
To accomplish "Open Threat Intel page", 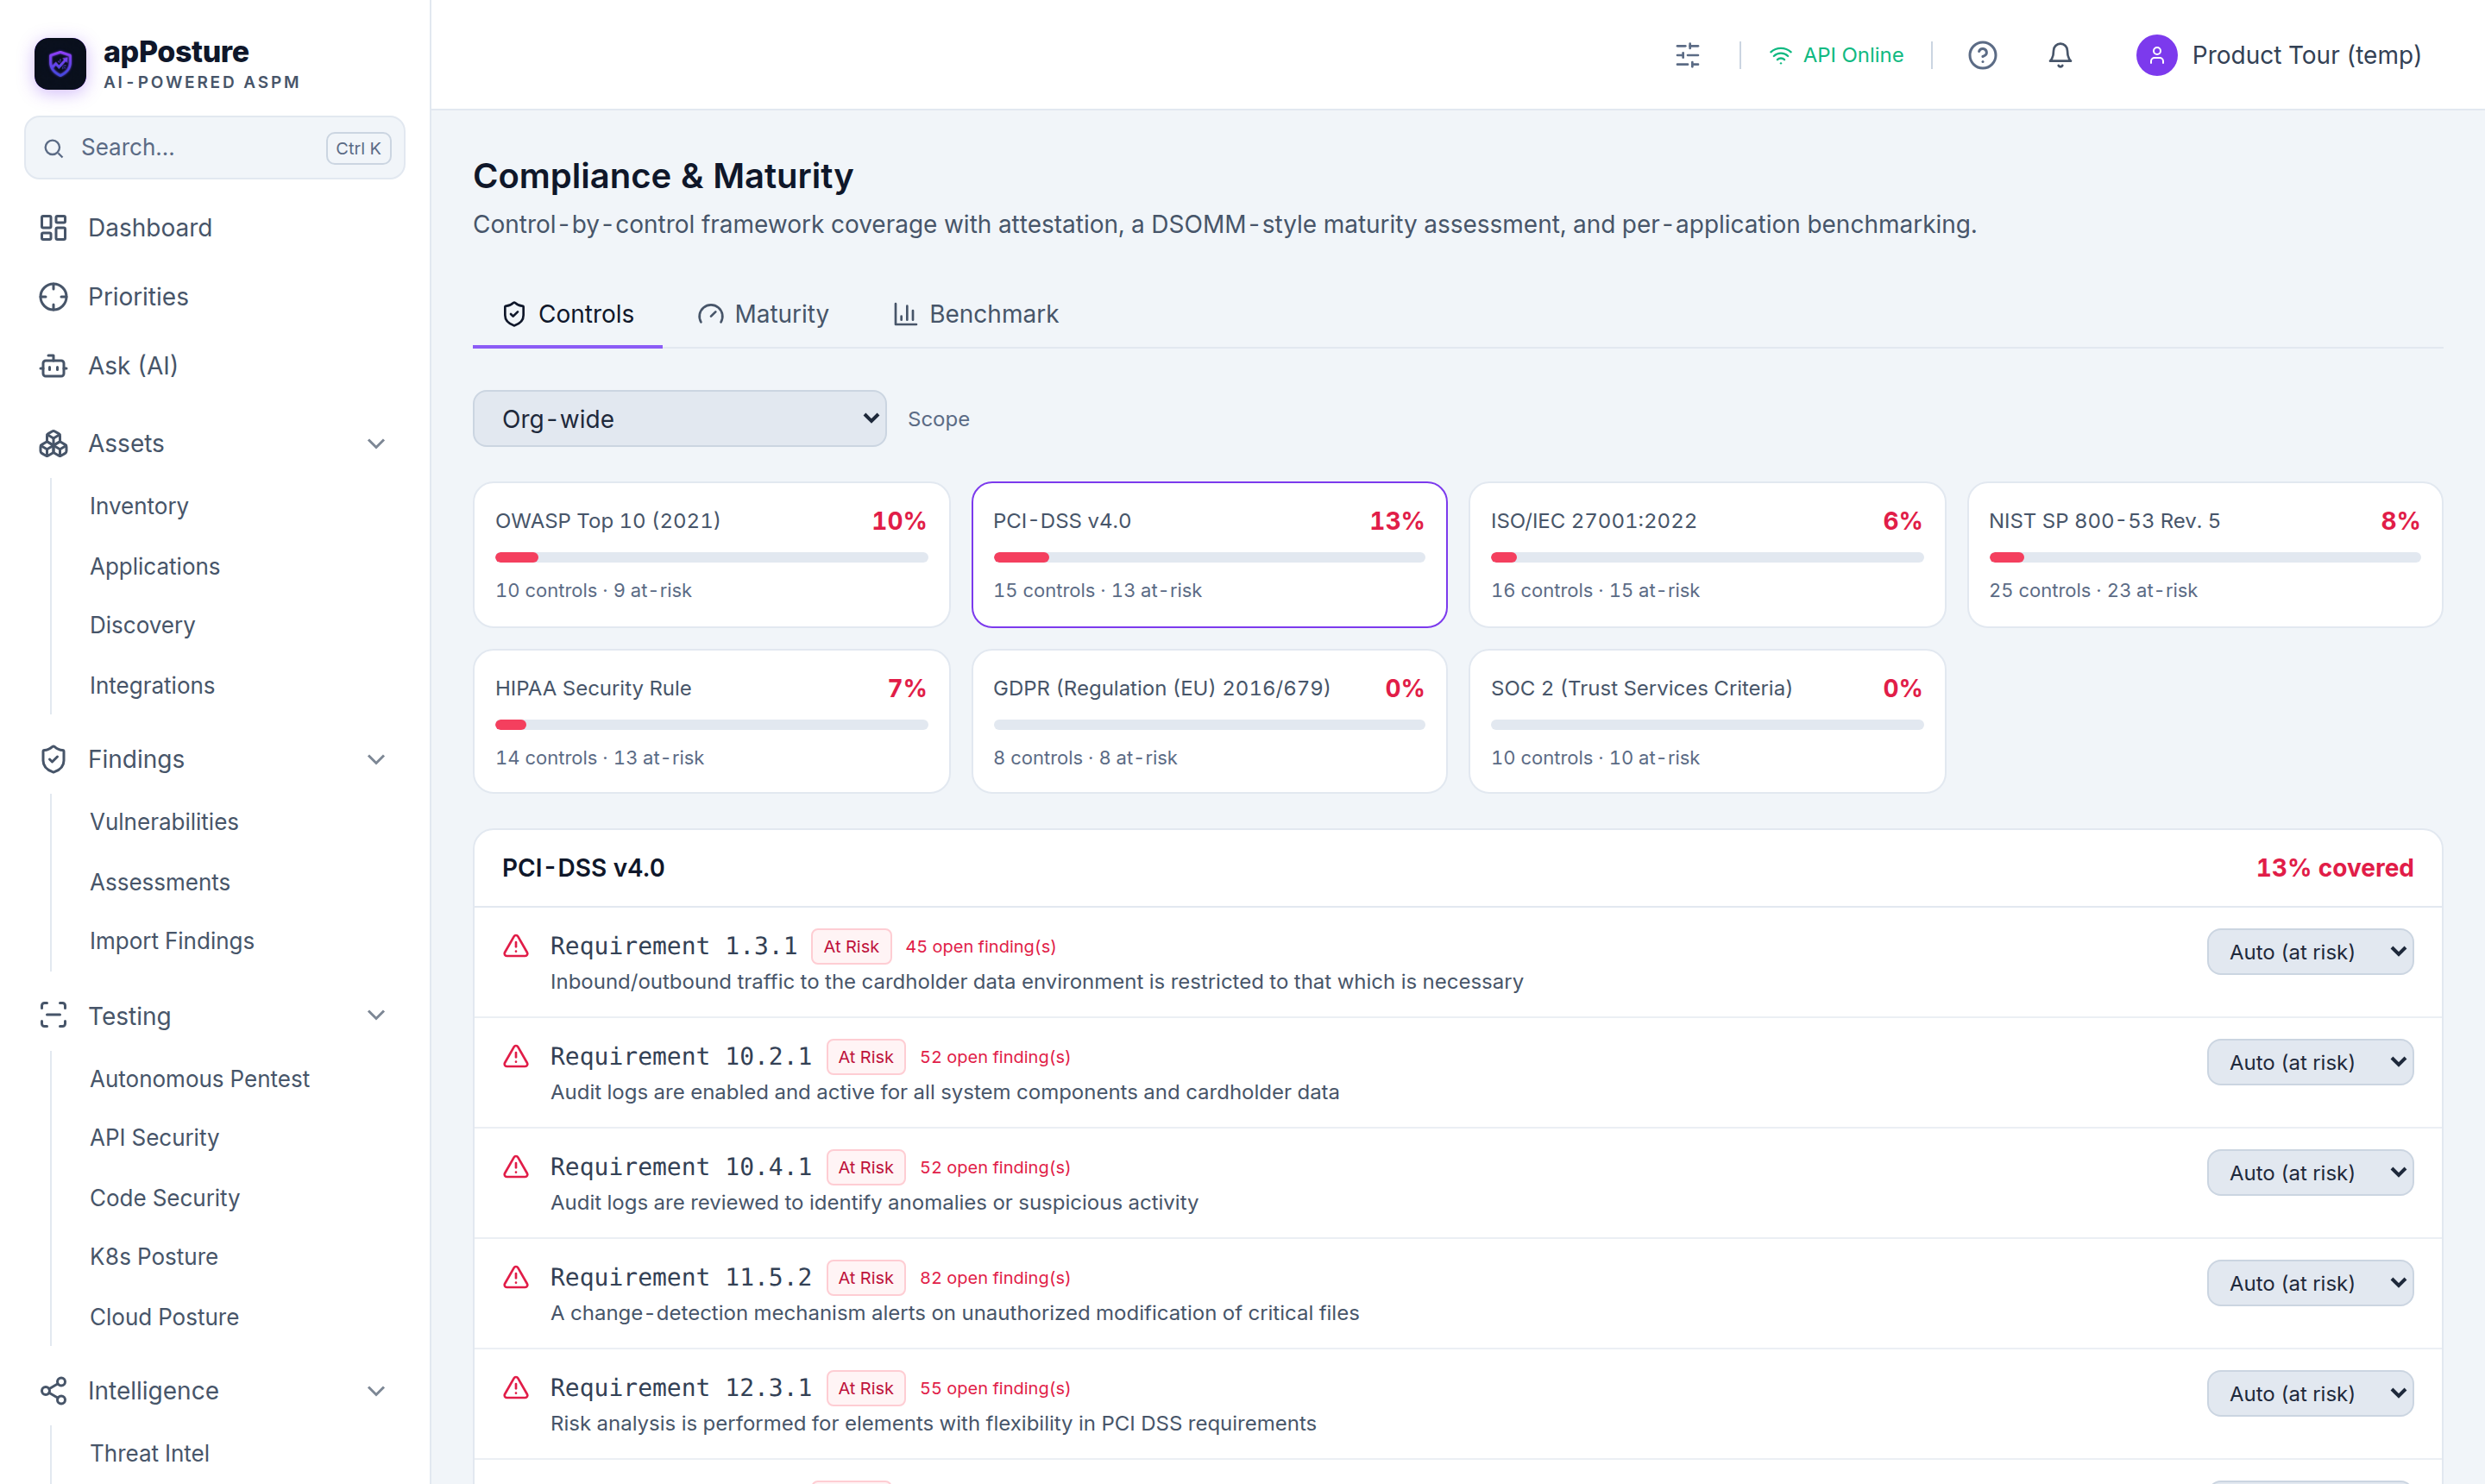I will 150,1452.
